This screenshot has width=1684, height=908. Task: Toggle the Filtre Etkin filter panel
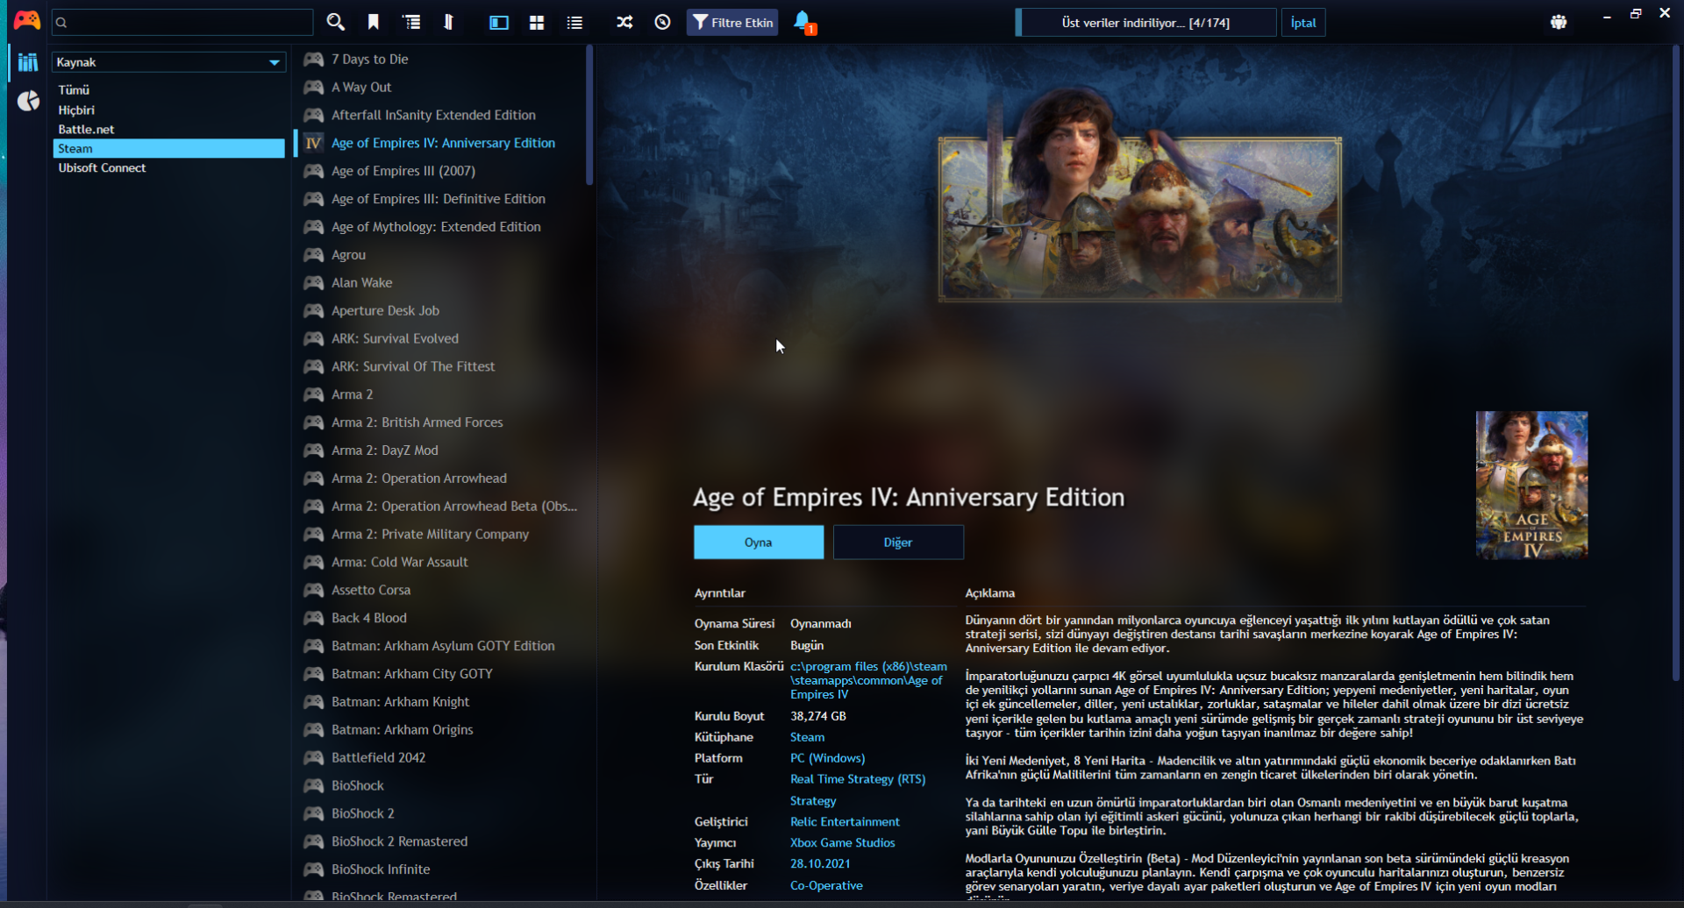click(732, 22)
